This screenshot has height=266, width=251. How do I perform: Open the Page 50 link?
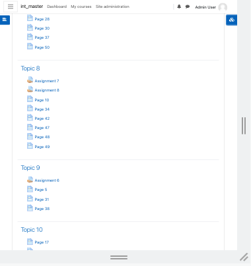42,47
